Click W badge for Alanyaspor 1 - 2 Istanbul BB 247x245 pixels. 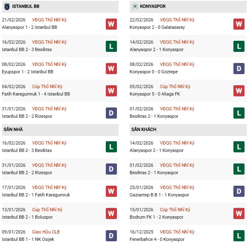point(111,24)
